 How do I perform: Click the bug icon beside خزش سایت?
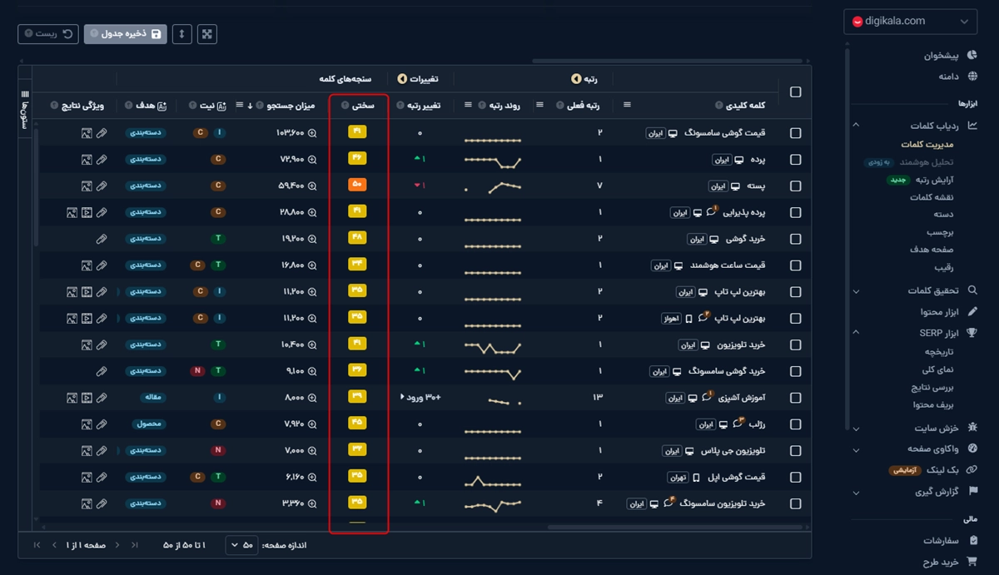tap(972, 428)
